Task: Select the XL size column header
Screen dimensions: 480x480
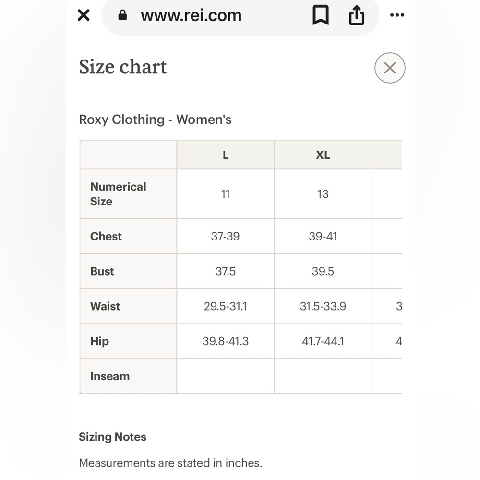Action: click(x=323, y=155)
